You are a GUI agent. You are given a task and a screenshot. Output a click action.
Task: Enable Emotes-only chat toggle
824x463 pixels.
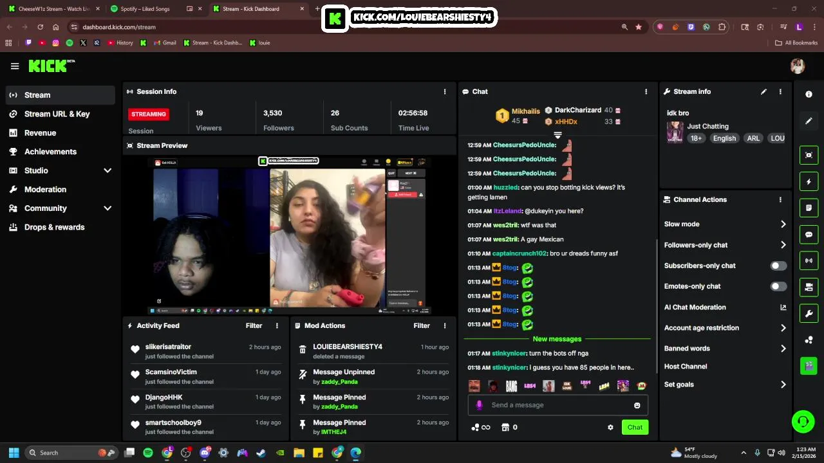point(778,286)
